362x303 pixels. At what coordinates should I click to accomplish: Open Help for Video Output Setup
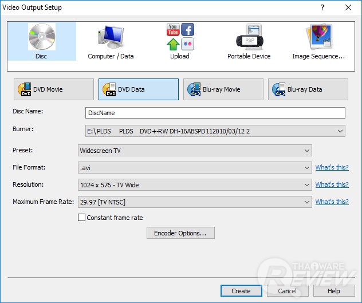[334, 291]
